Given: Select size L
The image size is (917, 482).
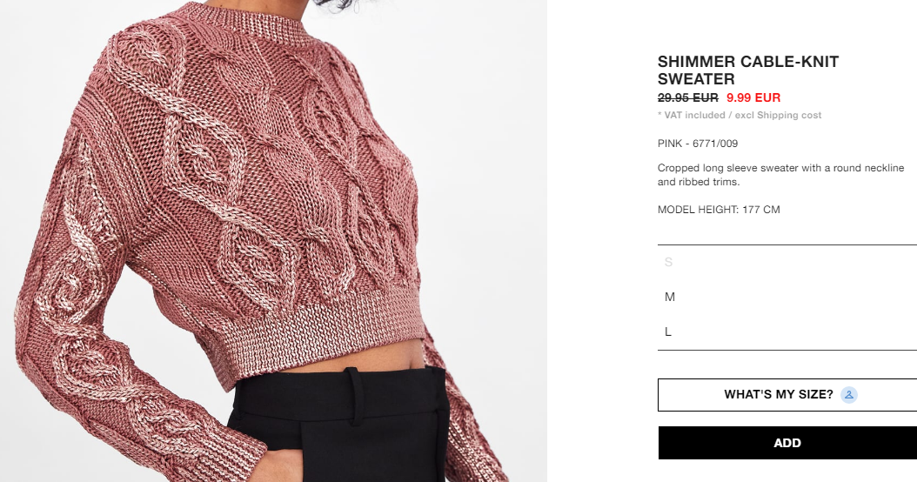Looking at the screenshot, I should click(x=787, y=331).
